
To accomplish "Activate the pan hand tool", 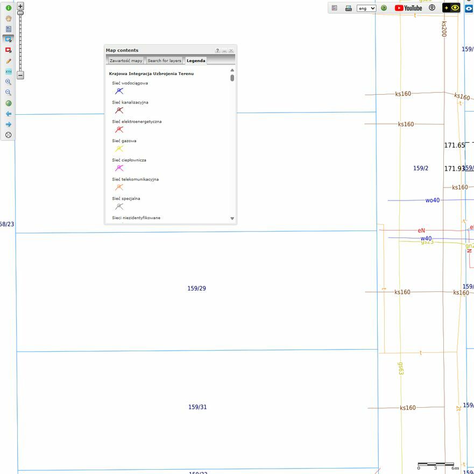I will coord(9,18).
